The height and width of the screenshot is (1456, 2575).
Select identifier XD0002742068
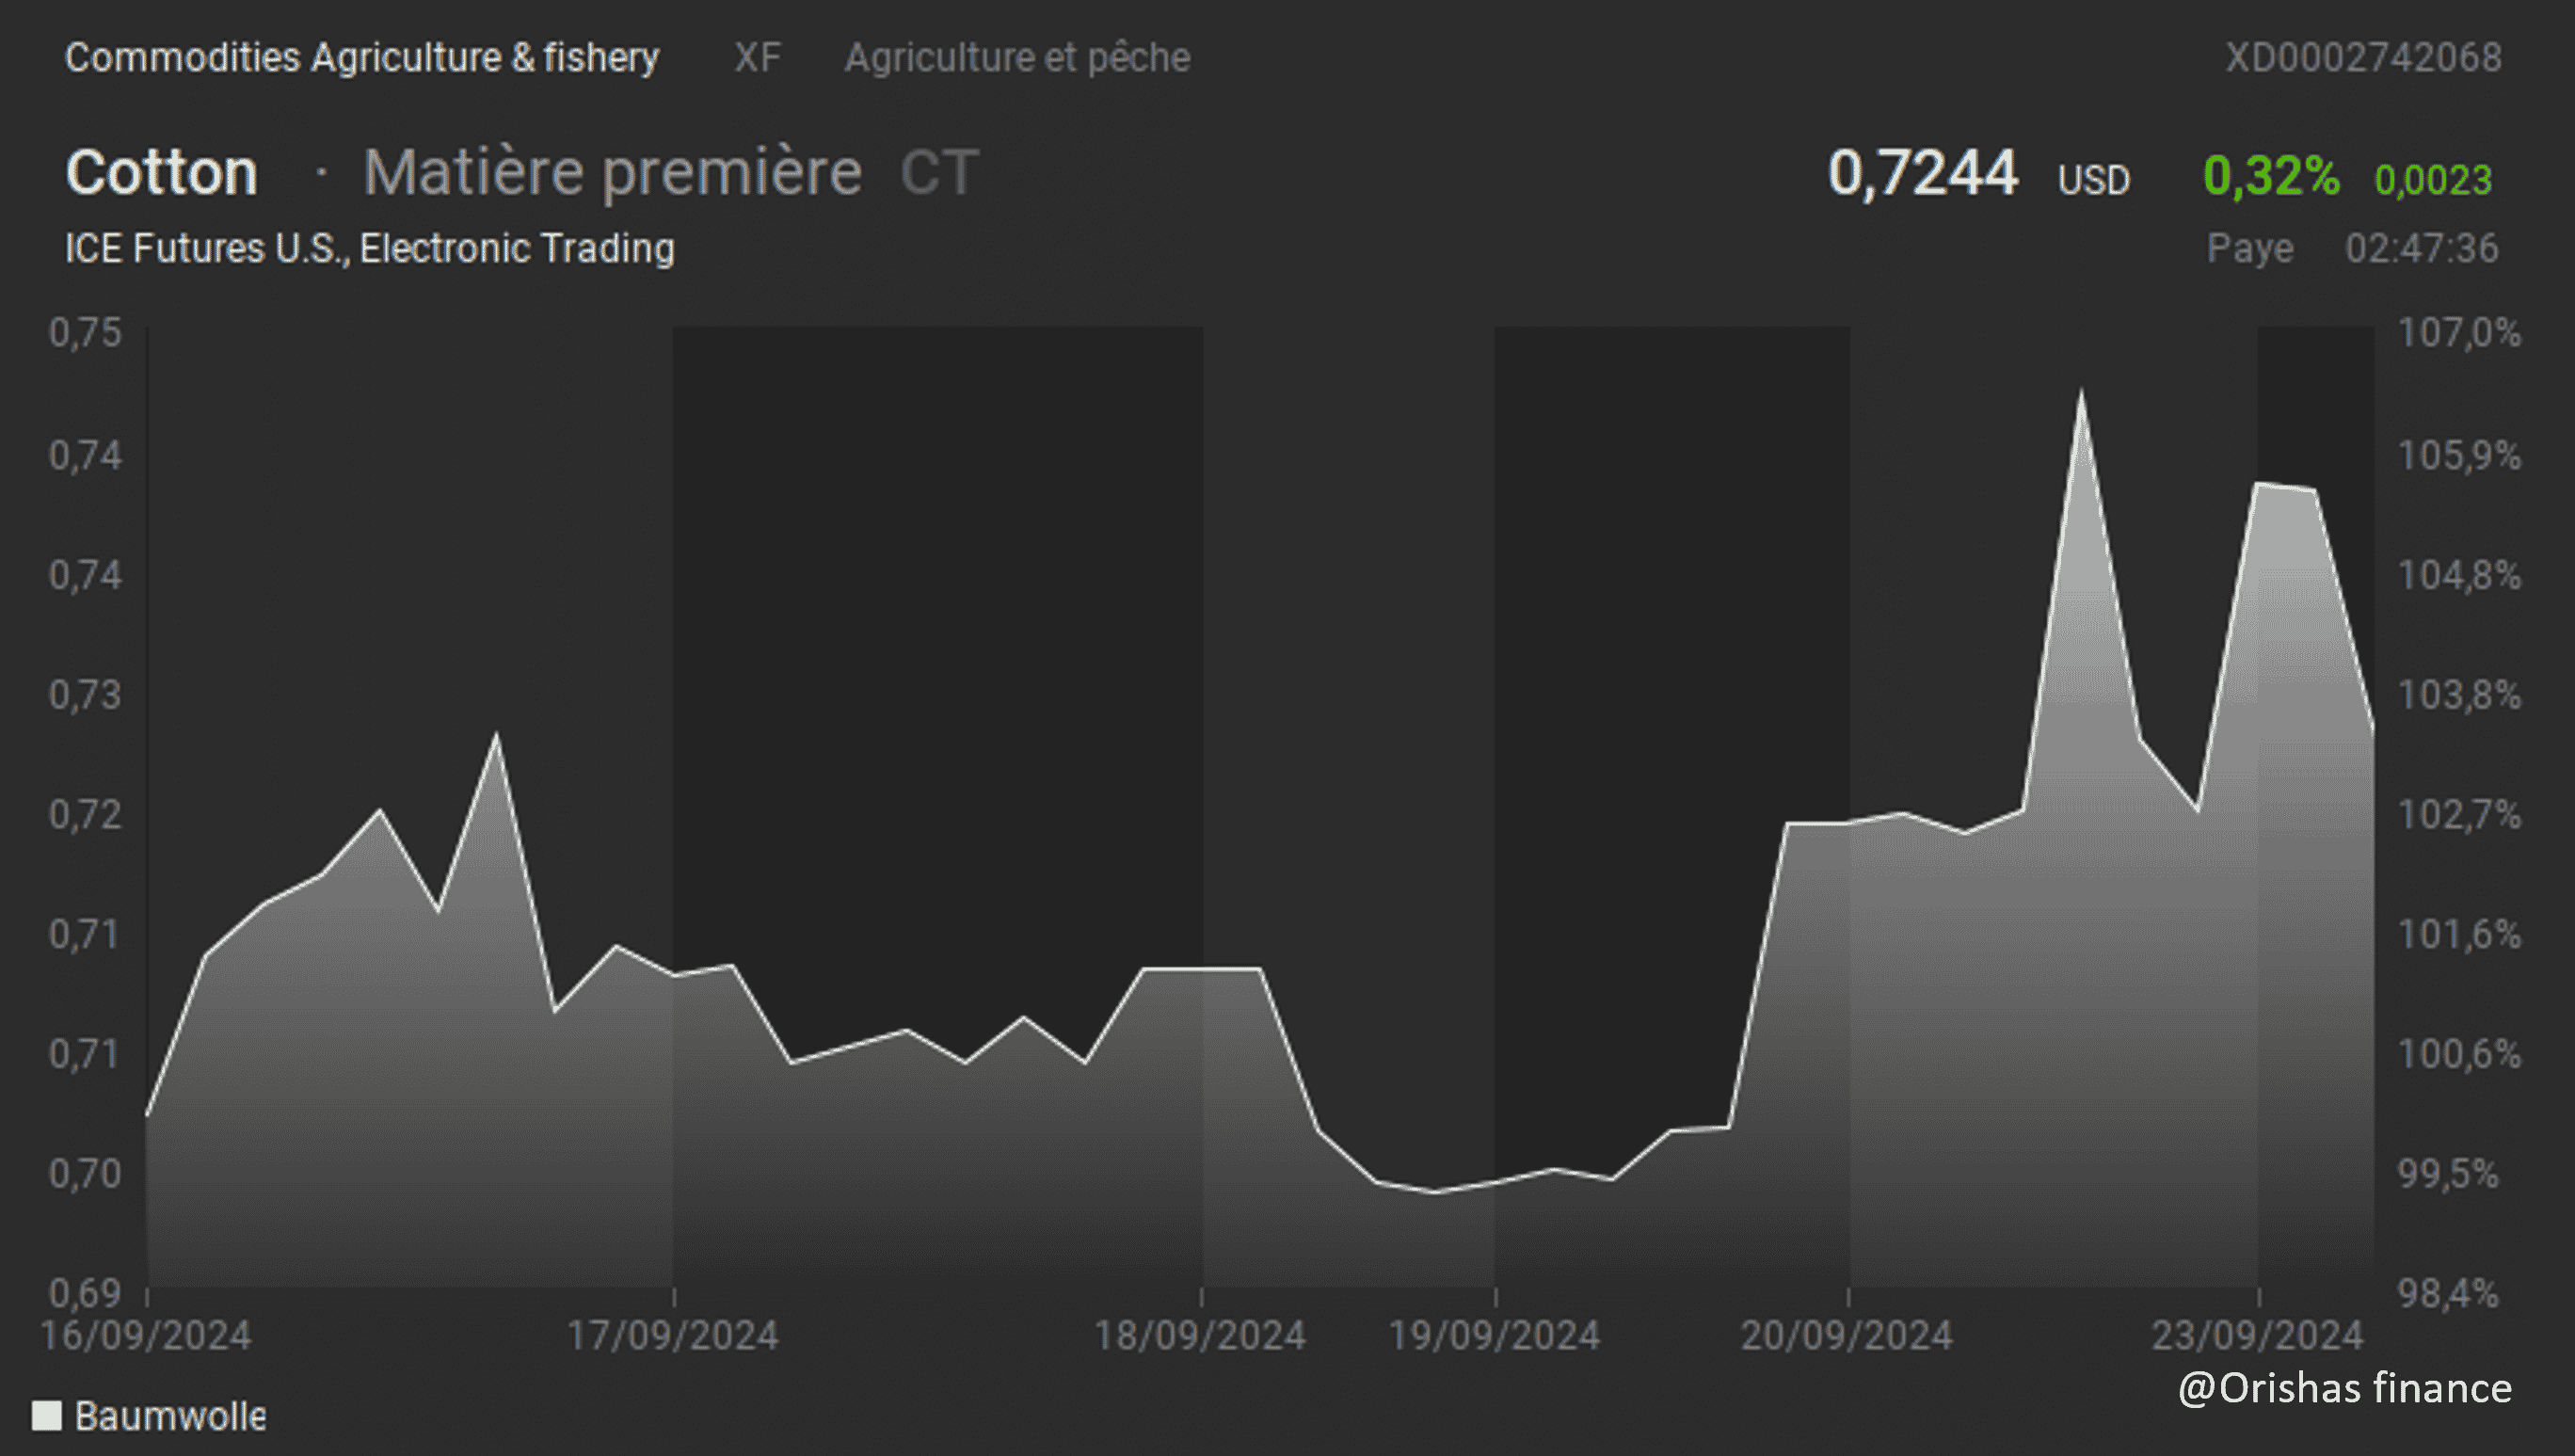tap(2364, 57)
